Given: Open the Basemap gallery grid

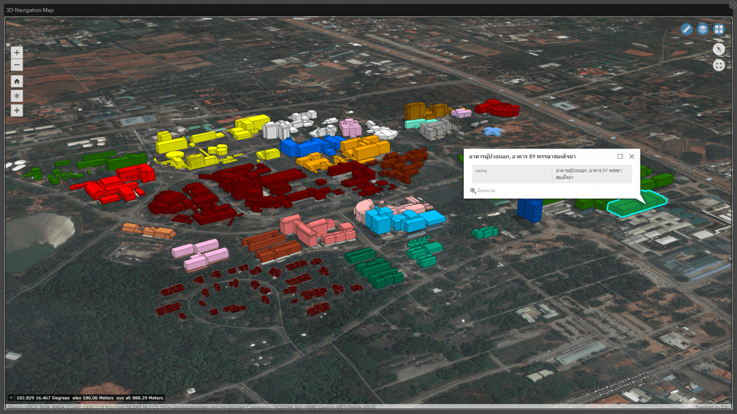Looking at the screenshot, I should tap(719, 29).
